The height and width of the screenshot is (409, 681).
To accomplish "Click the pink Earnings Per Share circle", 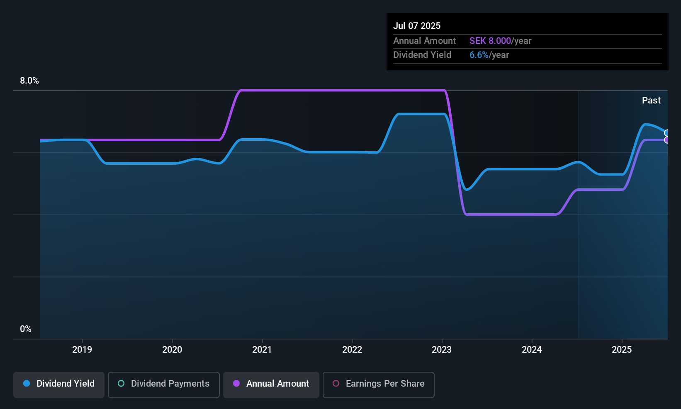I will (x=336, y=384).
